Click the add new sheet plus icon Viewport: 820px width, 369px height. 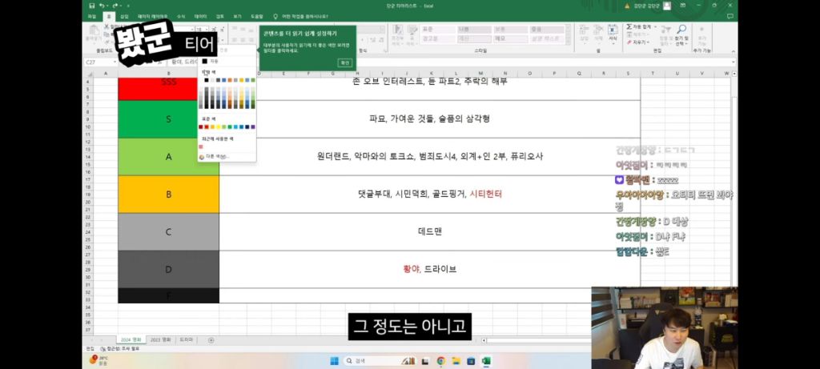(x=211, y=339)
